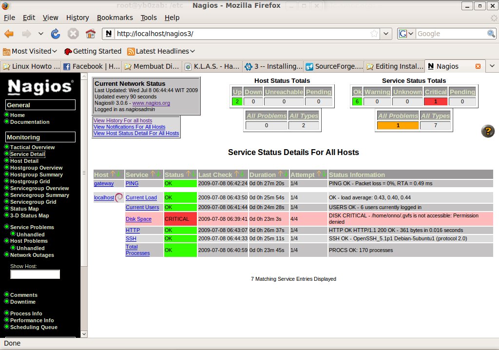This screenshot has width=499, height=350.
Task: Bookmark page with the star icon
Action: 374,34
